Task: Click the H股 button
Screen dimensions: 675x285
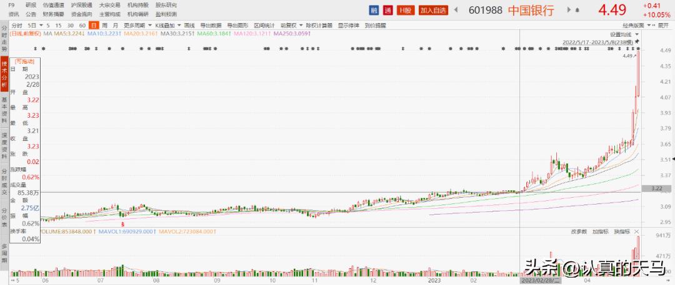Action: point(406,10)
